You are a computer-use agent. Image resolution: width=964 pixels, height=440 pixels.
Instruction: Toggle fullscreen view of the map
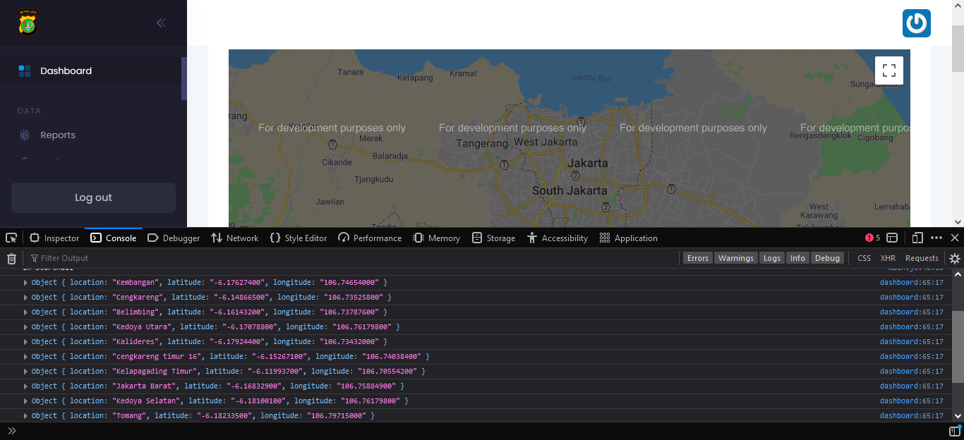coord(889,71)
